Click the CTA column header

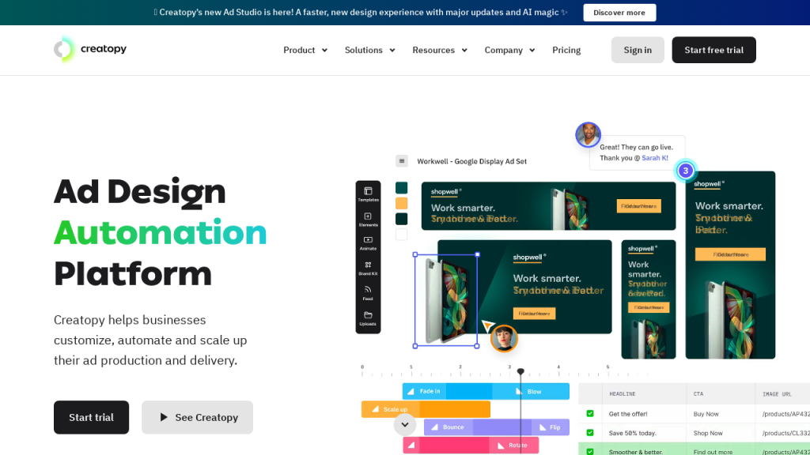click(x=698, y=393)
